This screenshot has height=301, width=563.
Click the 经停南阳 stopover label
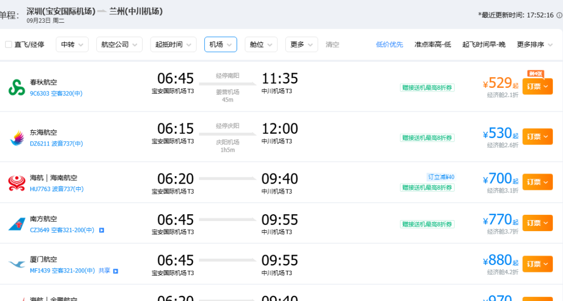click(228, 76)
